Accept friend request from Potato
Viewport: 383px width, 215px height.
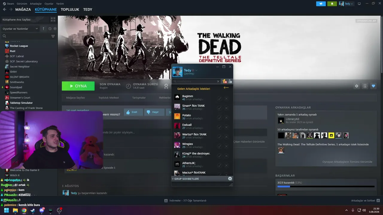click(219, 118)
